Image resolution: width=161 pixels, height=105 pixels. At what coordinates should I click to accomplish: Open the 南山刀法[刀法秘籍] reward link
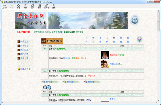117,55
